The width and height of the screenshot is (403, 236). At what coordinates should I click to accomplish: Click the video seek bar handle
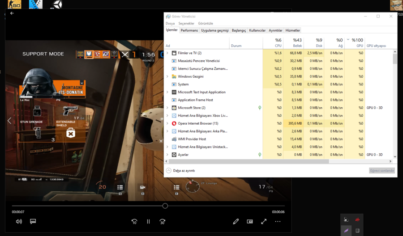point(165,206)
